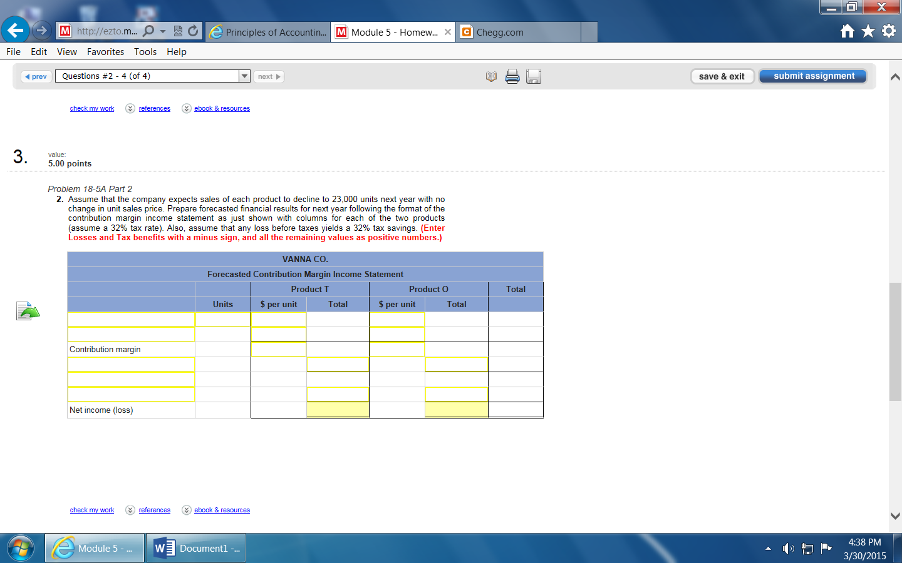Image resolution: width=902 pixels, height=563 pixels.
Task: Open browser settings via the gear icon
Action: (888, 29)
